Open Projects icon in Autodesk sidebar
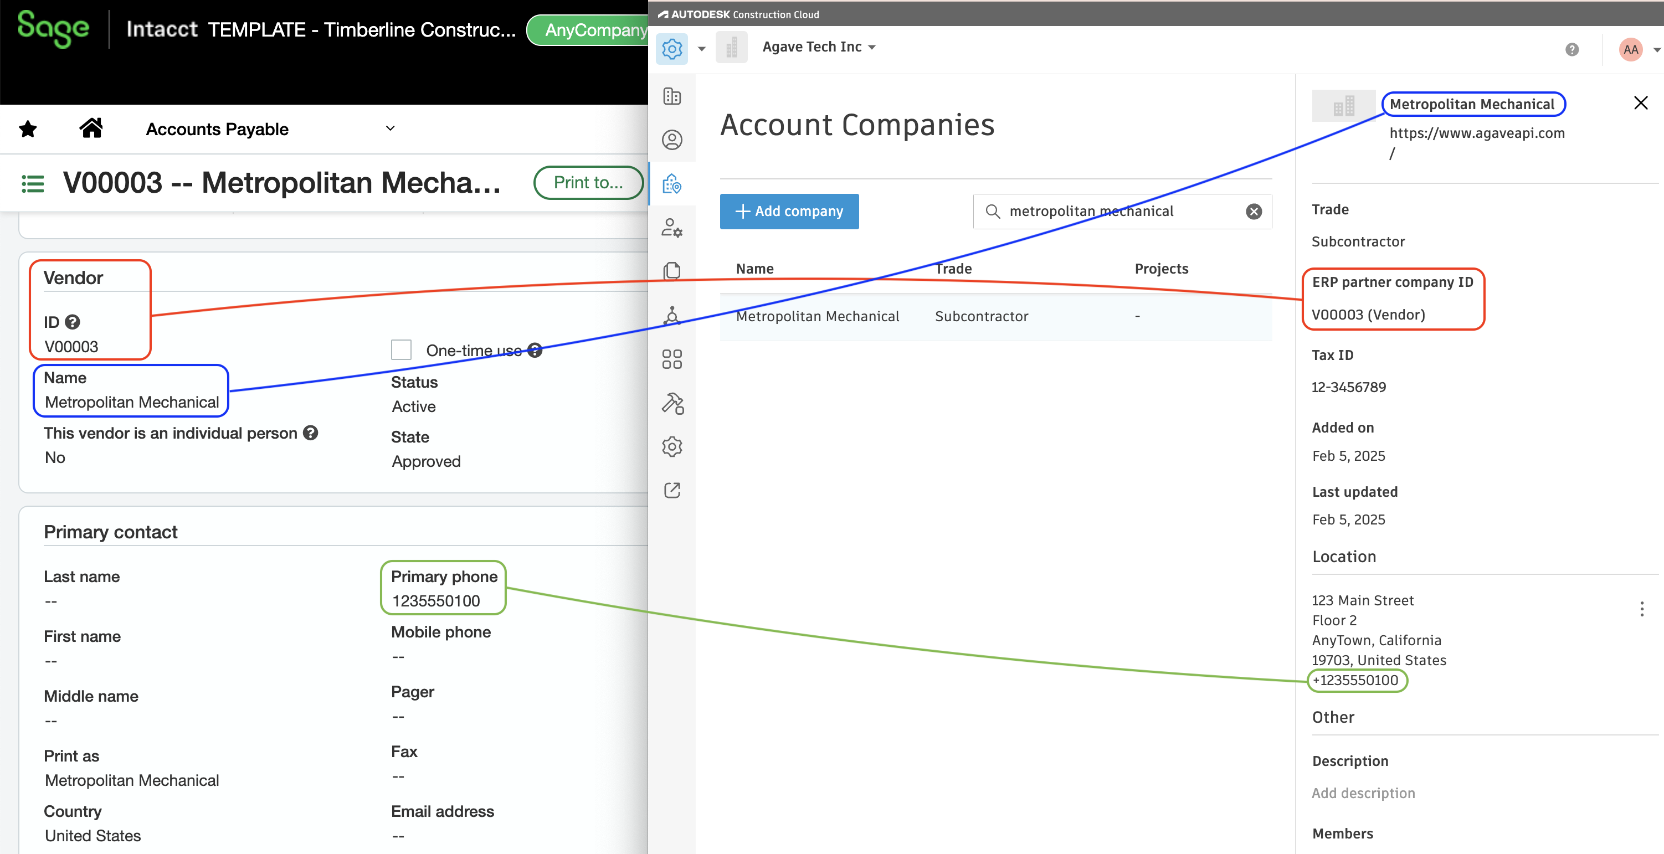The height and width of the screenshot is (854, 1664). pyautogui.click(x=672, y=96)
